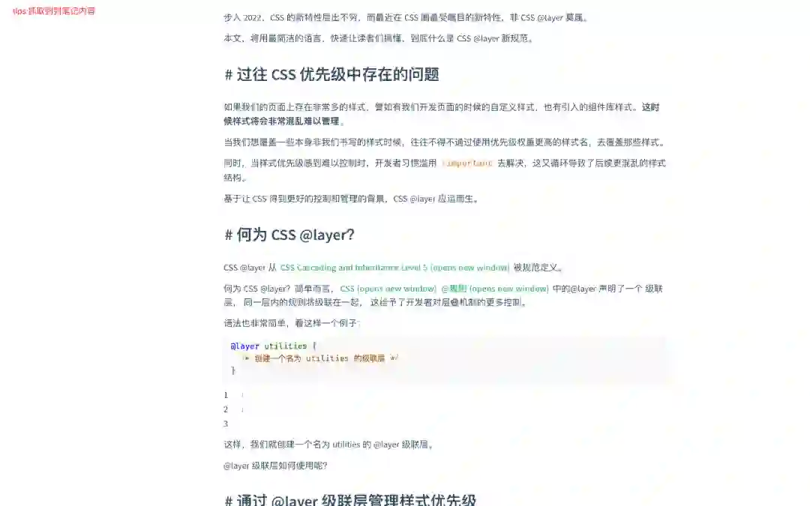The image size is (810, 506).
Task: Click the 何为 CSS @layer? heading text
Action: (295, 235)
